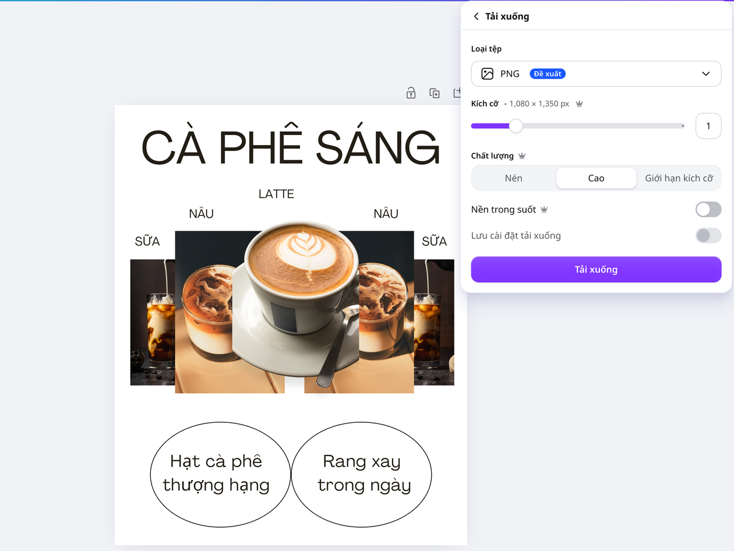
Task: Select the Cao quality option
Action: [596, 178]
